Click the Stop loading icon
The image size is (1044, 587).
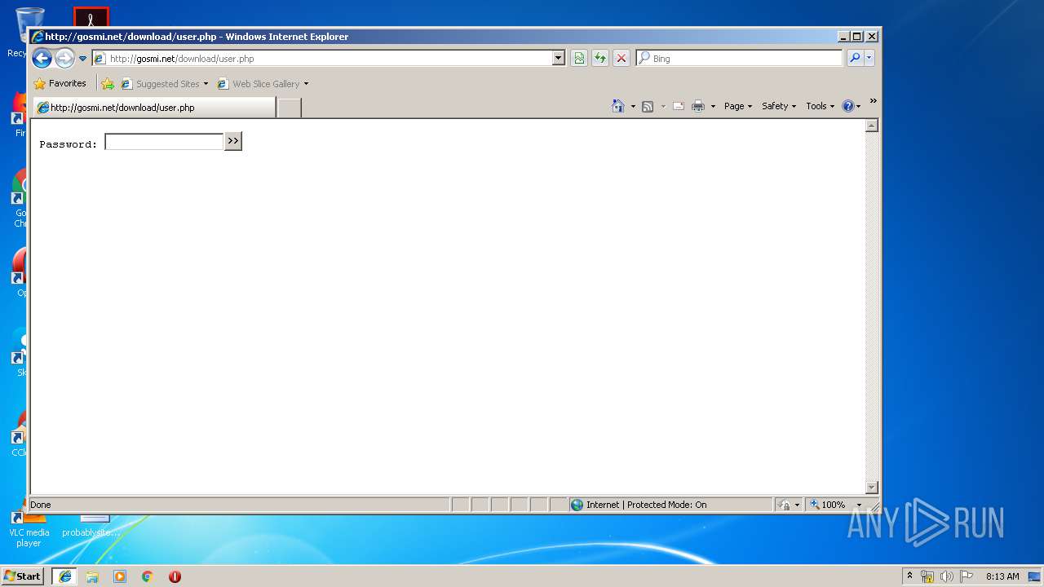pyautogui.click(x=622, y=59)
